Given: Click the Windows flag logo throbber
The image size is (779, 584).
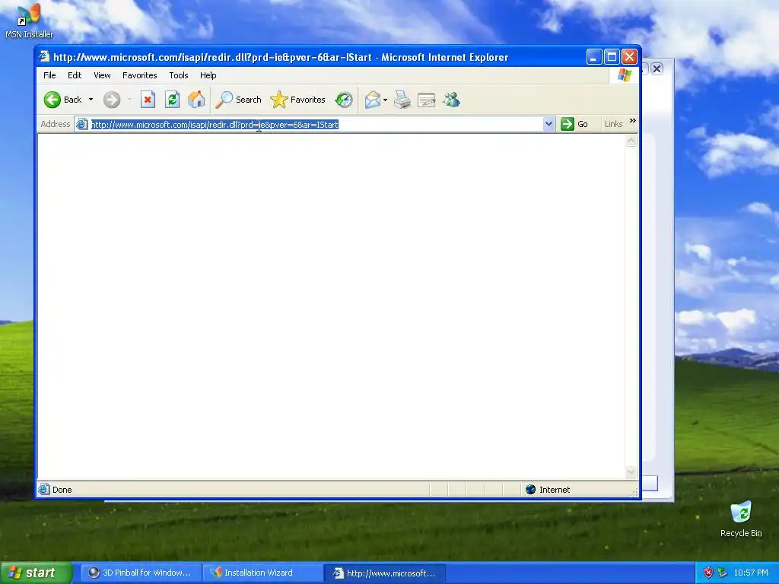Looking at the screenshot, I should tap(624, 75).
